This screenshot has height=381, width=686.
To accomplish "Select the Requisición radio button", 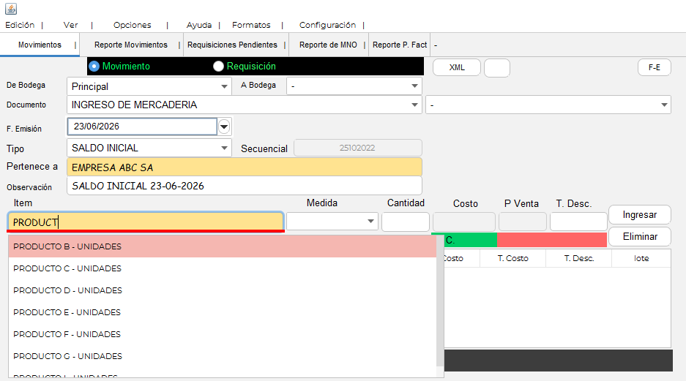I will [218, 66].
